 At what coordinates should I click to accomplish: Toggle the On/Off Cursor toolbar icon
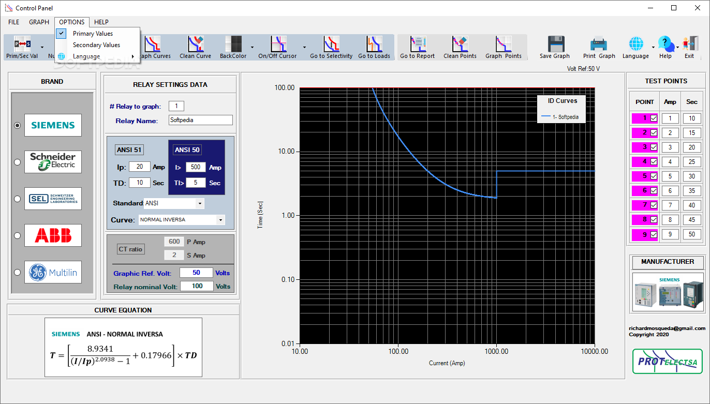278,44
